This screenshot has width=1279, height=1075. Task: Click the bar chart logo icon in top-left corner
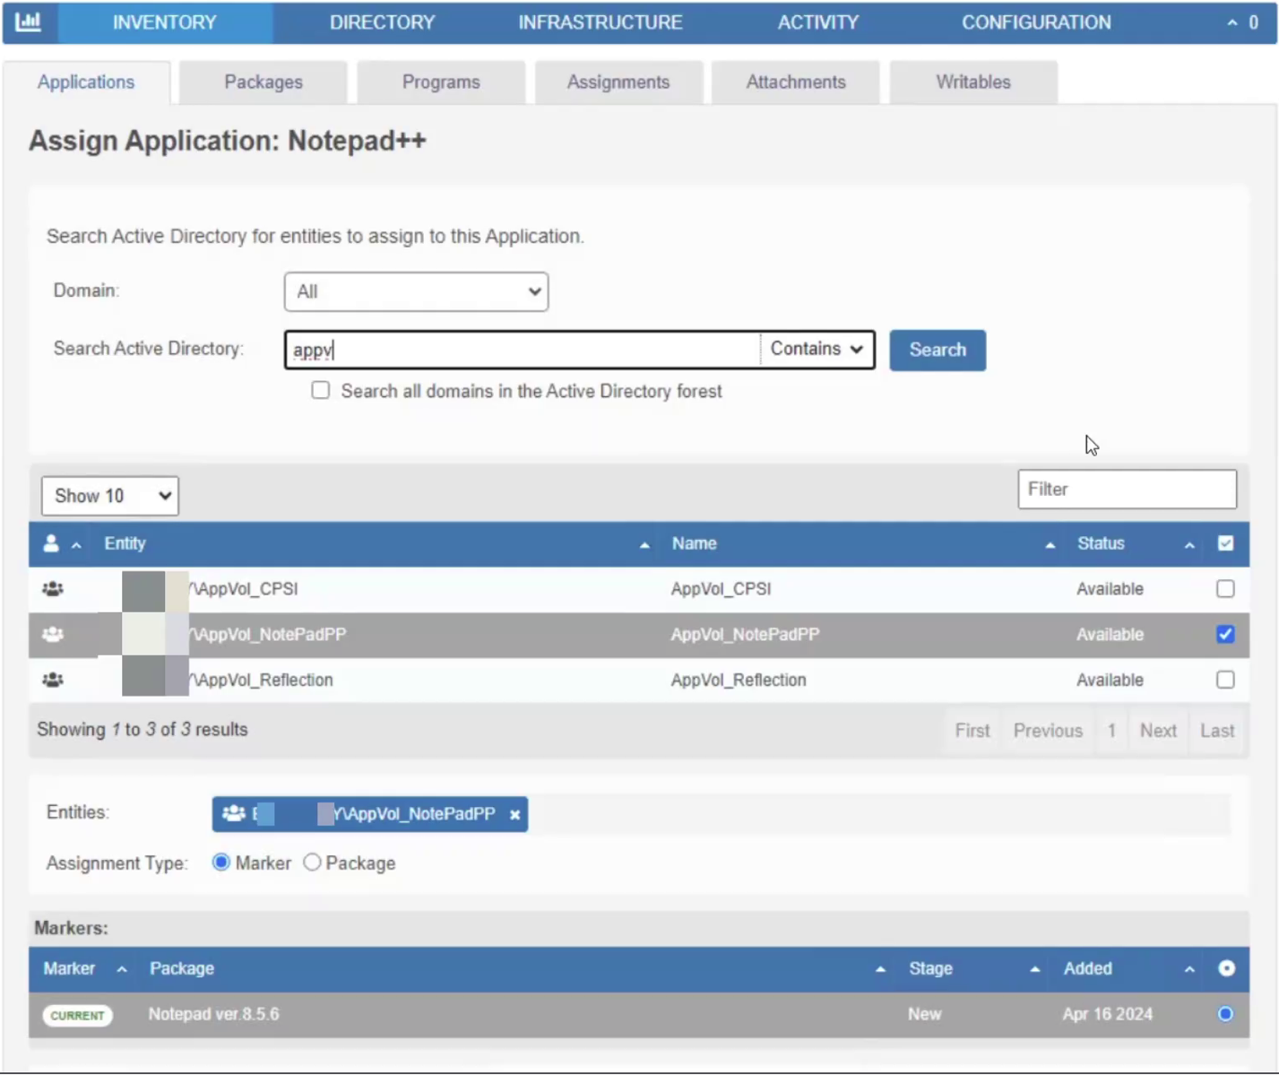(29, 22)
